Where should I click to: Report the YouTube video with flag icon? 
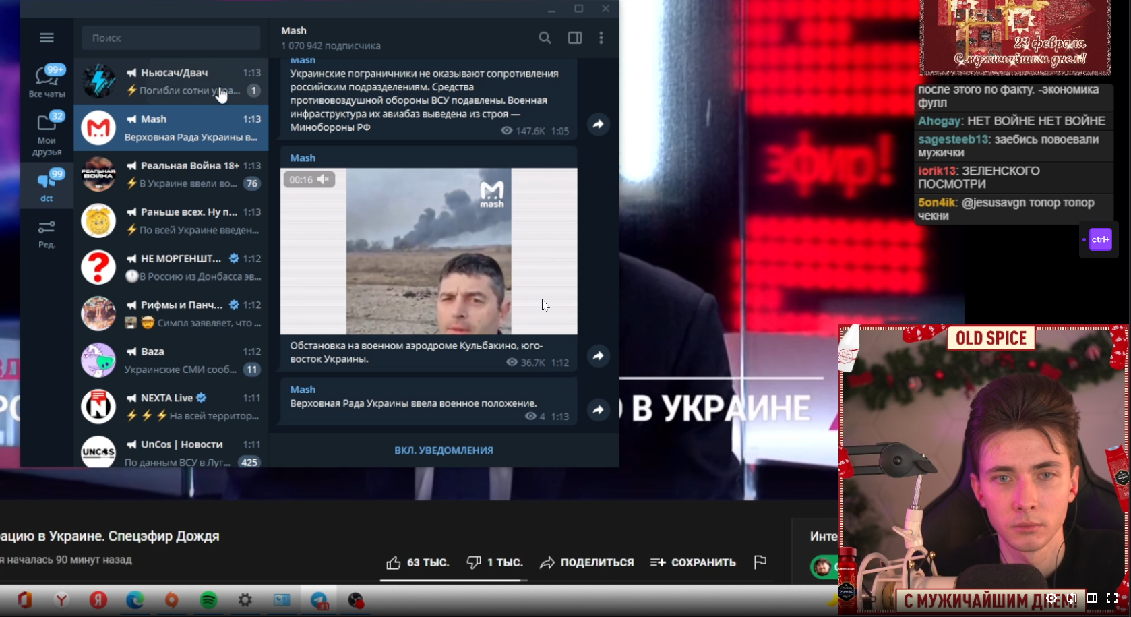pyautogui.click(x=760, y=562)
